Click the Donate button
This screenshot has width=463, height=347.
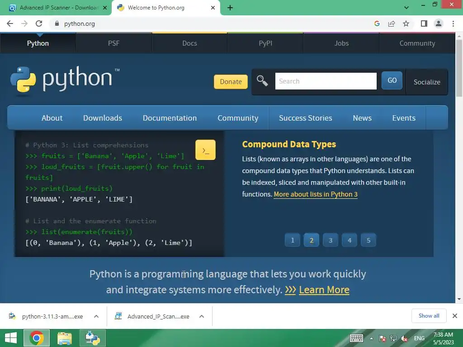click(x=231, y=82)
